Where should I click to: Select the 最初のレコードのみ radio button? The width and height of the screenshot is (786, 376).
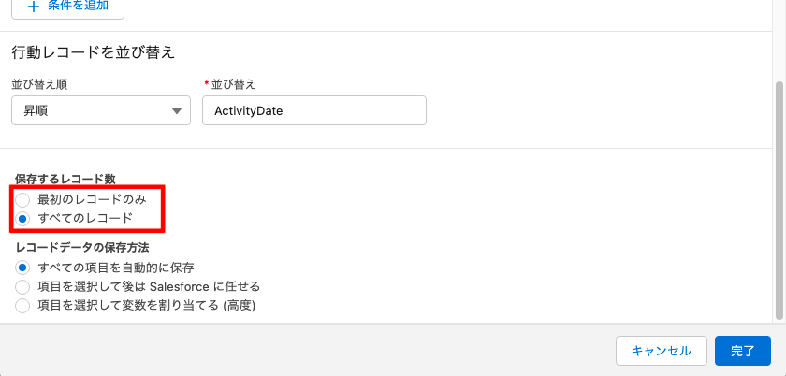click(x=22, y=200)
